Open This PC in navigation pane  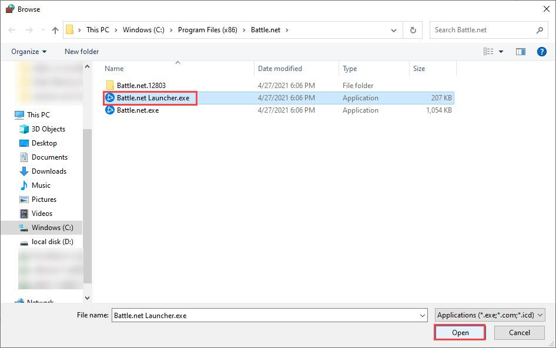click(x=38, y=114)
